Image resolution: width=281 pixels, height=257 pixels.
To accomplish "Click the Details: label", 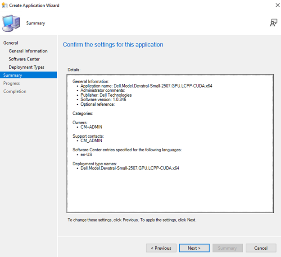I will tap(74, 70).
